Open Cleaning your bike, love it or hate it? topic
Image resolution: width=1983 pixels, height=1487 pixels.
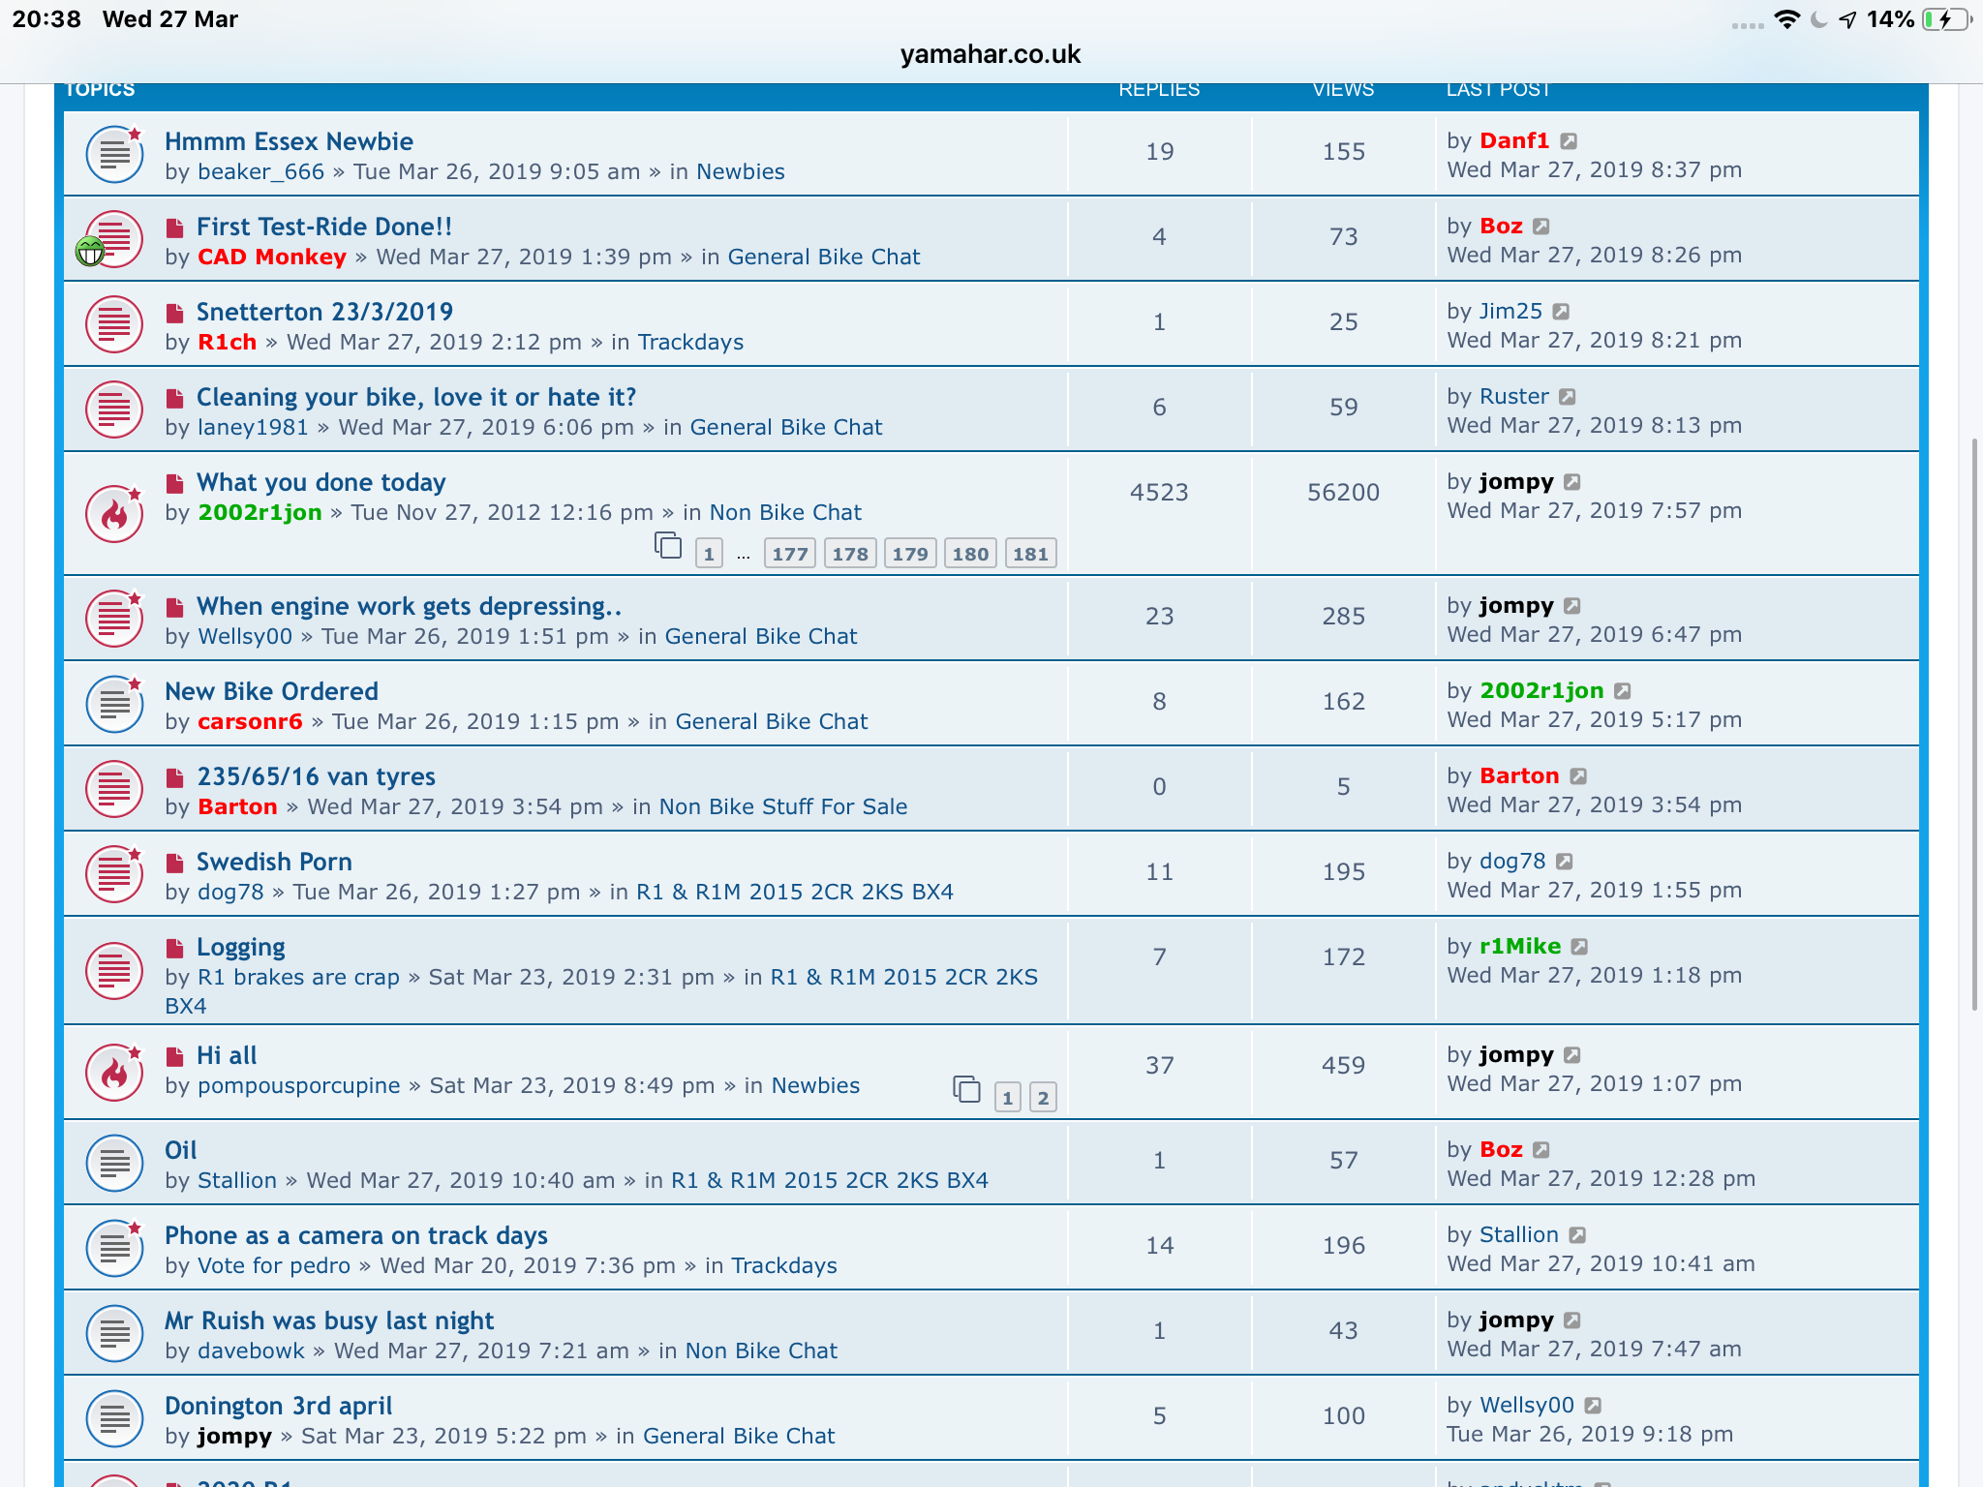(x=416, y=397)
